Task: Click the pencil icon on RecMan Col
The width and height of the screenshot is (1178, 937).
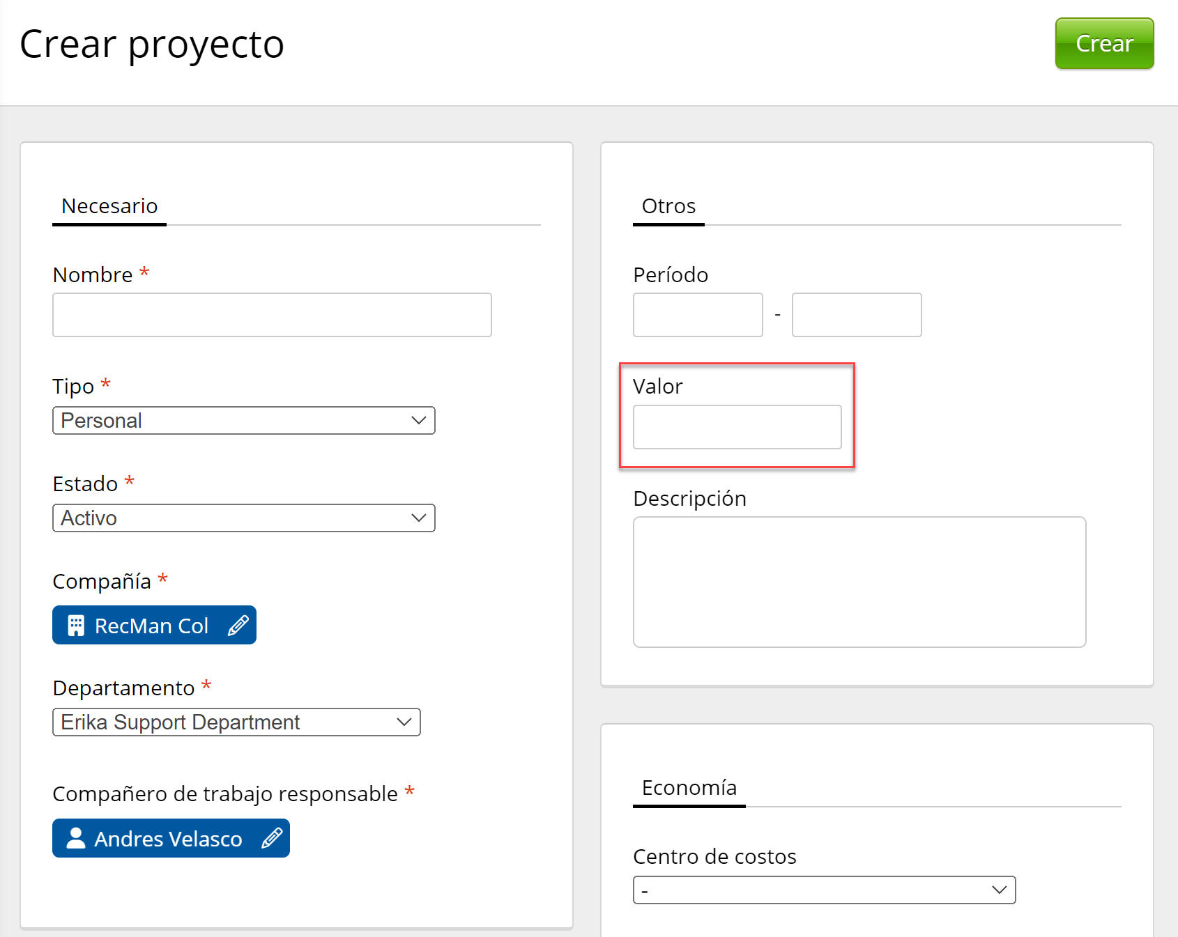Action: coord(238,626)
